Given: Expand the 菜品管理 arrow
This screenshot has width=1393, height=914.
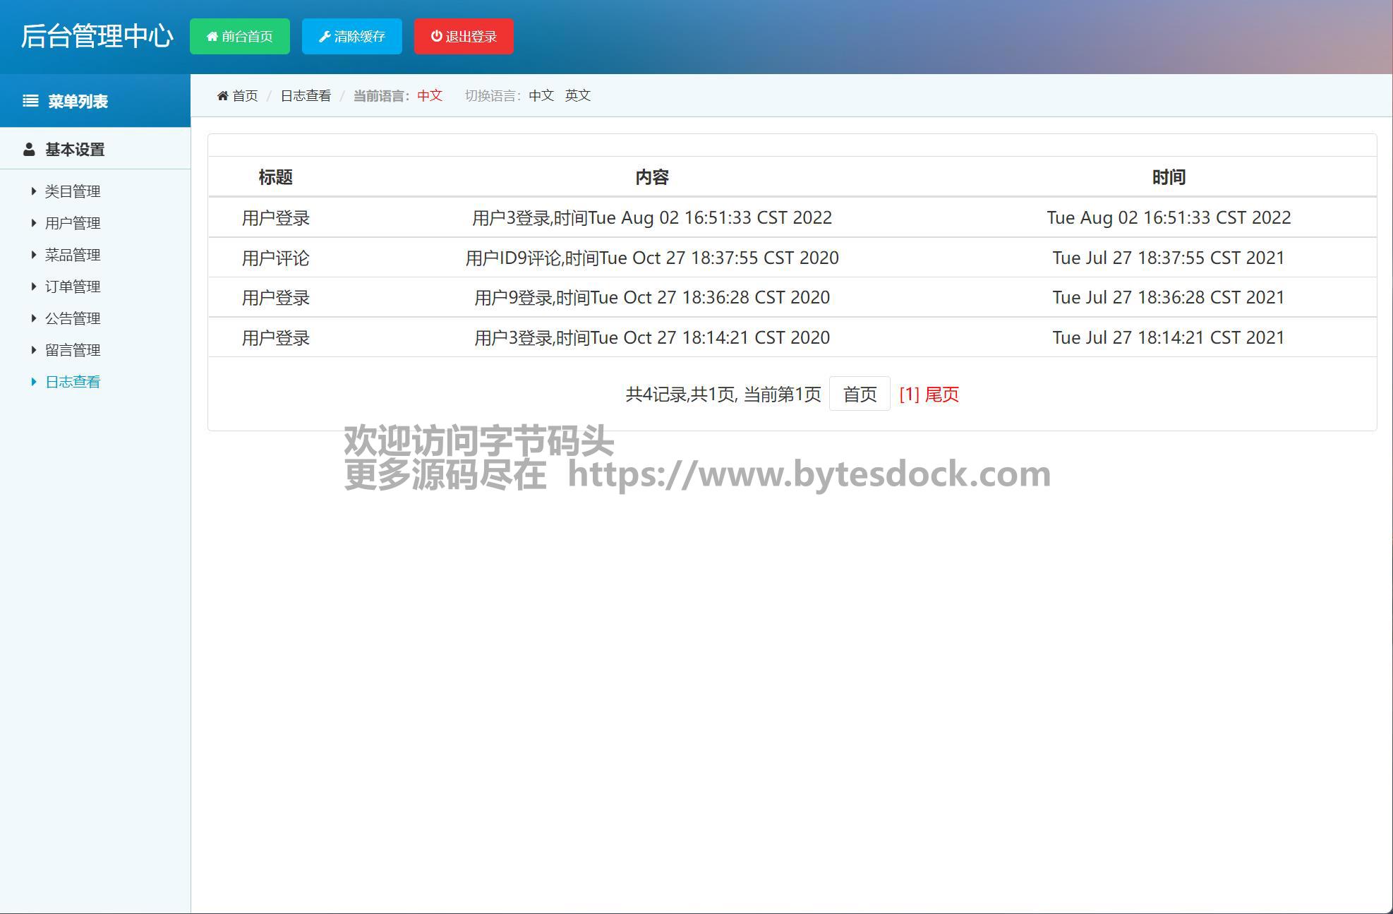Looking at the screenshot, I should pyautogui.click(x=34, y=255).
